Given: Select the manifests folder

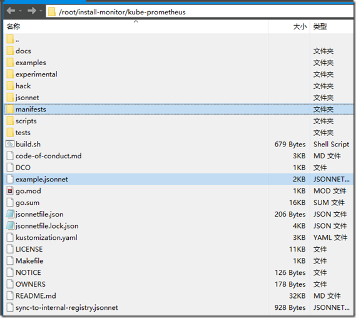Looking at the screenshot, I should pyautogui.click(x=178, y=110).
